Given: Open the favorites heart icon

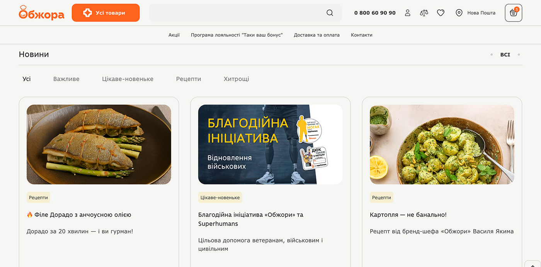Looking at the screenshot, I should click(441, 13).
